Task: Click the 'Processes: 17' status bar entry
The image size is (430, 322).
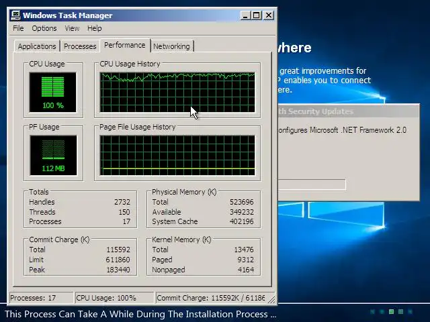Action: click(x=42, y=298)
